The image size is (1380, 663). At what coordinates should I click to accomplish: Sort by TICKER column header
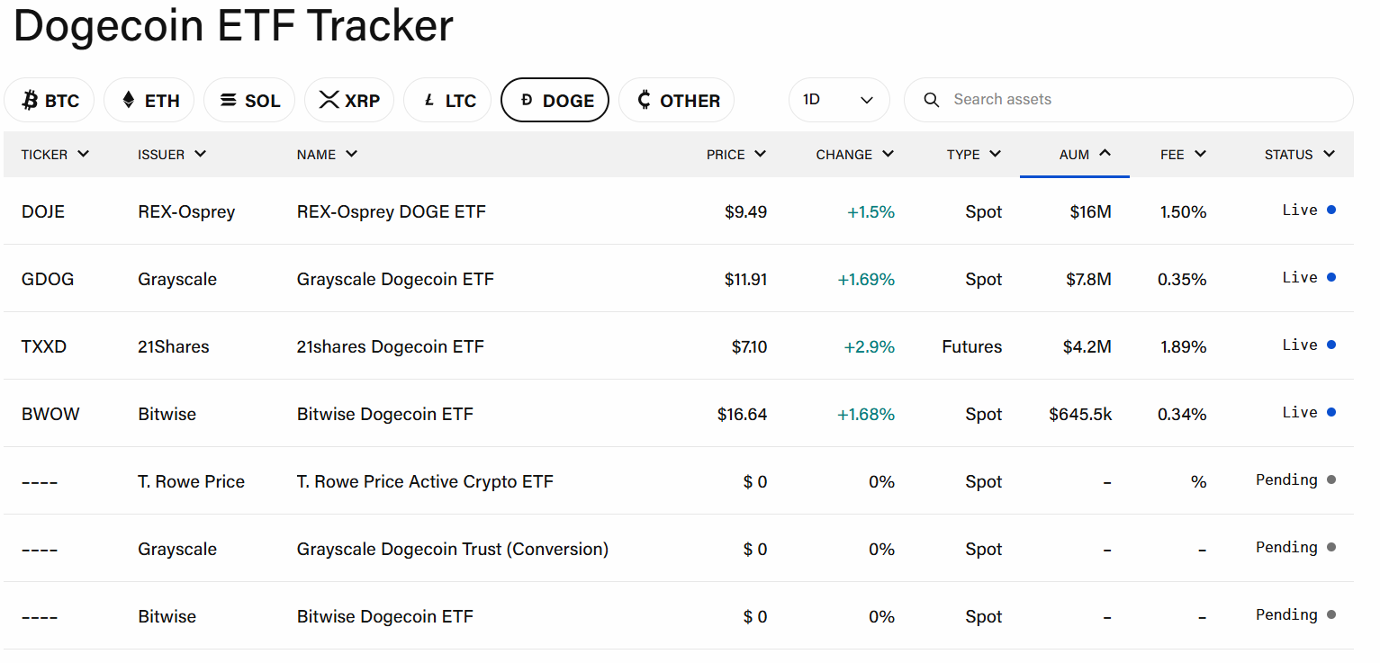click(x=56, y=155)
